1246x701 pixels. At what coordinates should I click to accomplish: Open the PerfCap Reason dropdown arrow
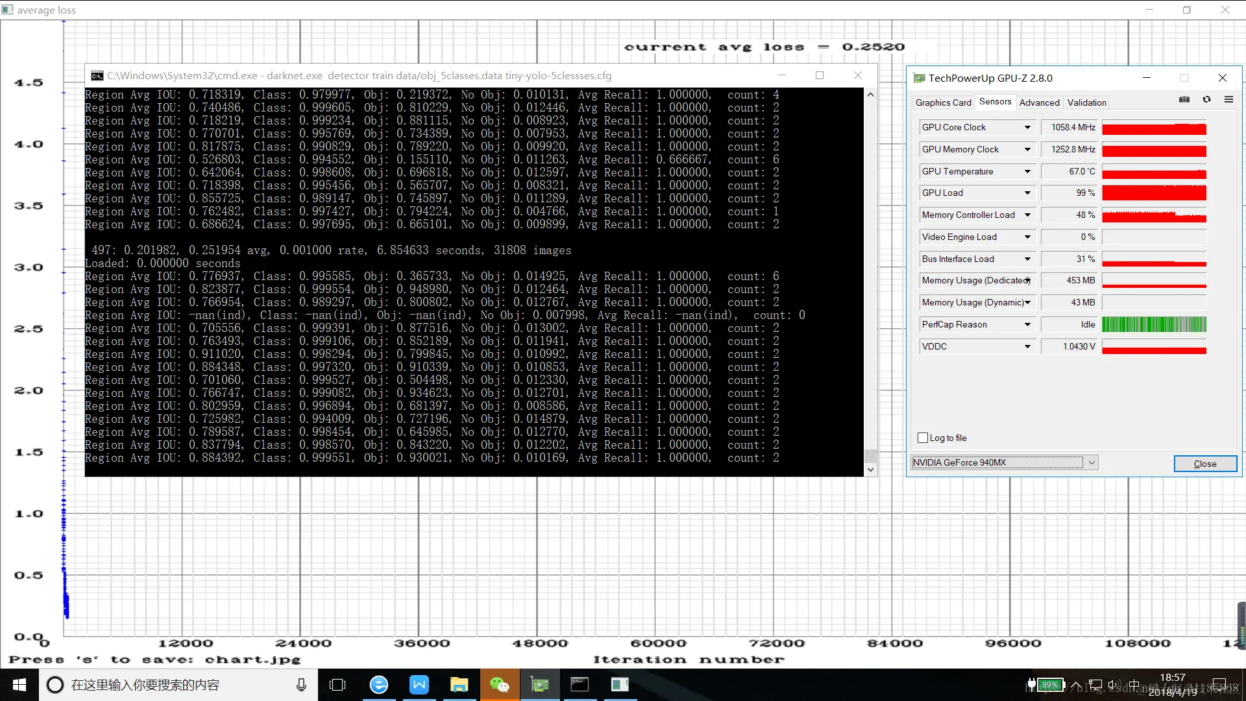pos(1027,325)
